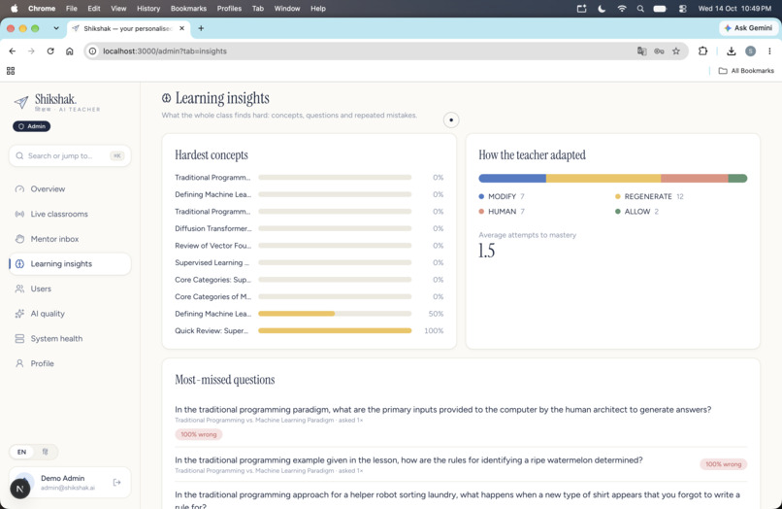Expand the tab search chevron
The height and width of the screenshot is (509, 782).
point(56,28)
